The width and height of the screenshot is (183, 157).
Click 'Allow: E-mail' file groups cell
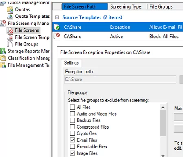166,27
